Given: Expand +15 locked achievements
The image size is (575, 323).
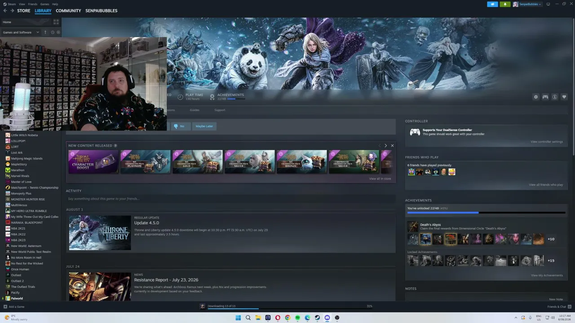Looking at the screenshot, I should (551, 261).
